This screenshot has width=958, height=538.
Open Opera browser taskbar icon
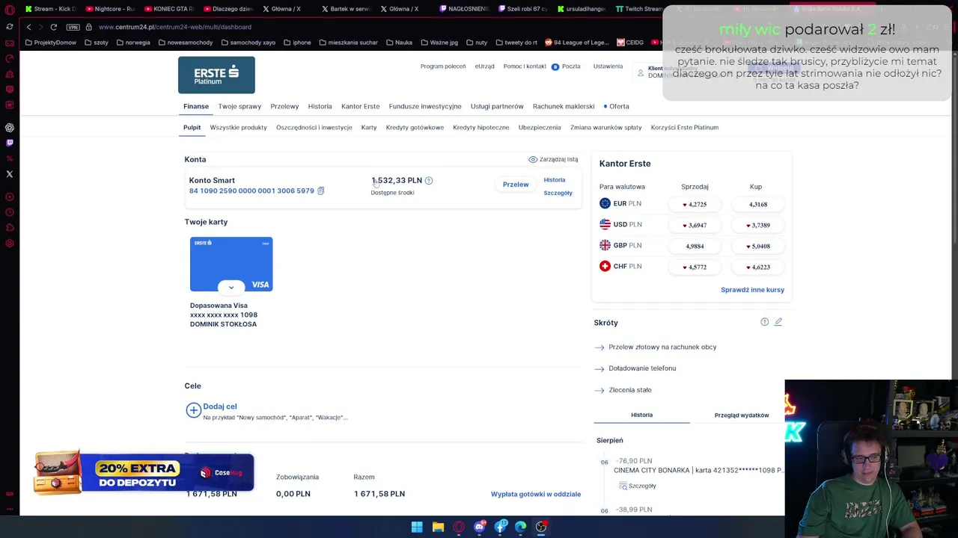(x=459, y=528)
